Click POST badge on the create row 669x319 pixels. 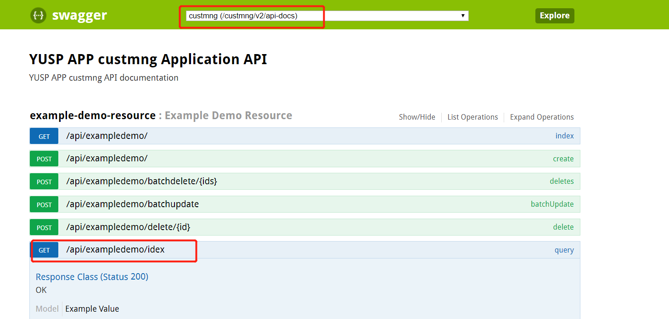pos(44,159)
